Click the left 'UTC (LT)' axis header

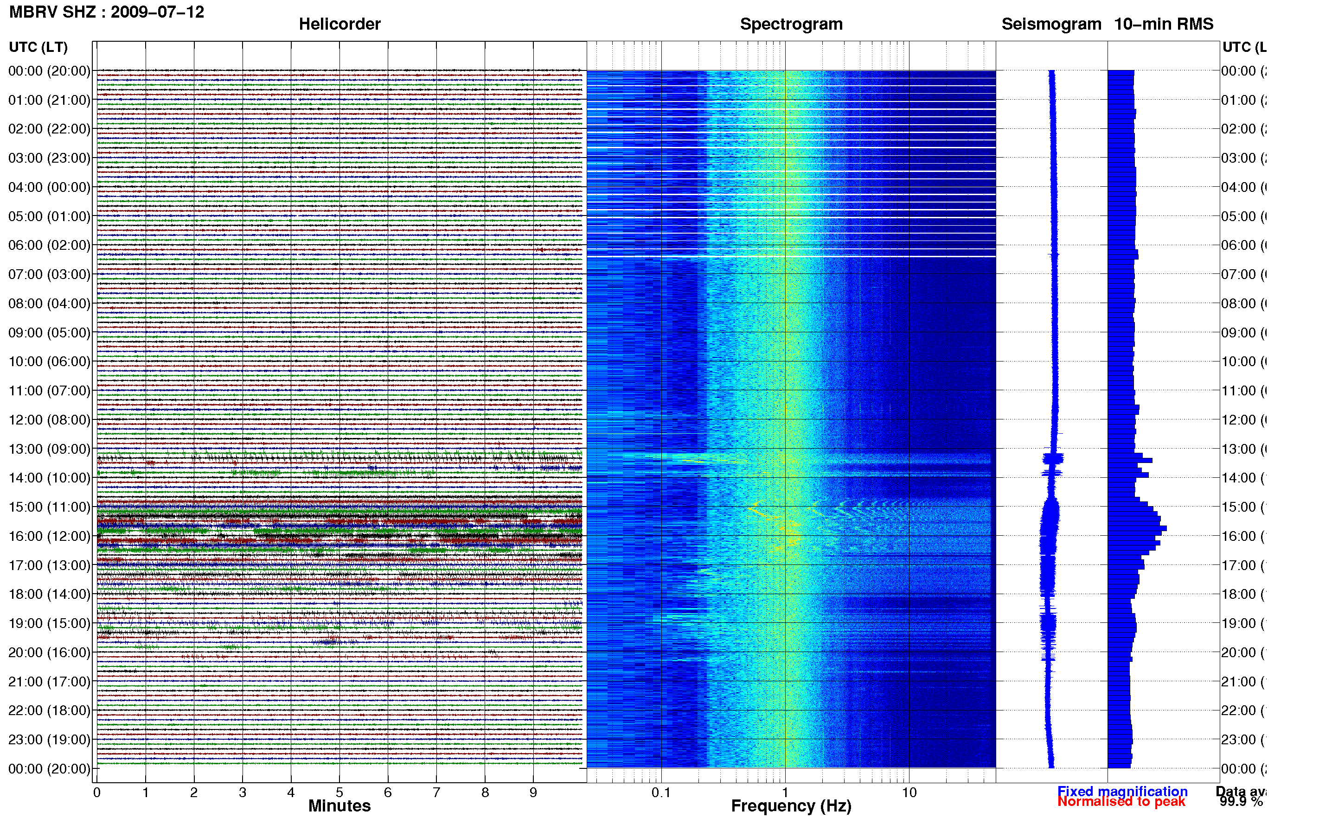(x=38, y=47)
